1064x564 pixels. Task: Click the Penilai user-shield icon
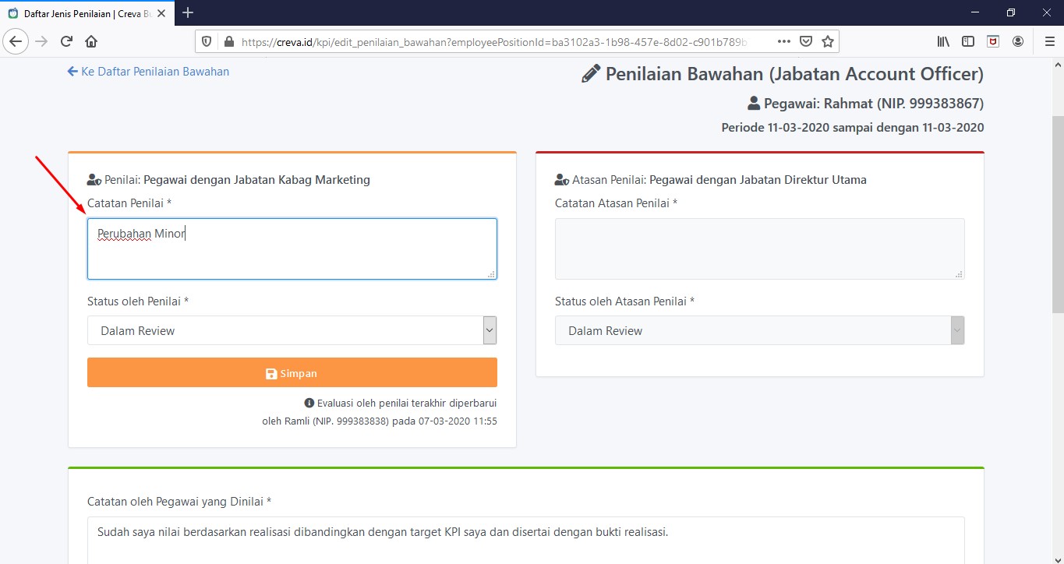[94, 180]
